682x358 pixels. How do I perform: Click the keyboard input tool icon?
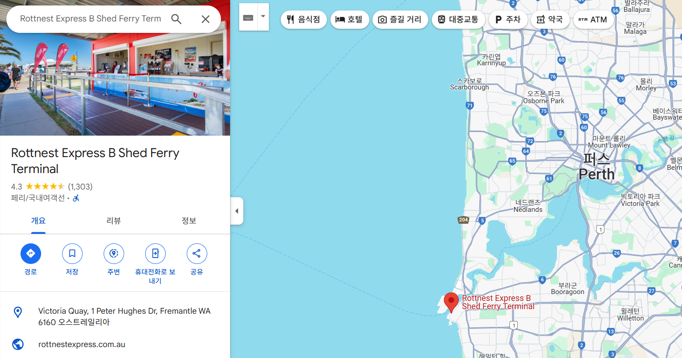click(248, 18)
